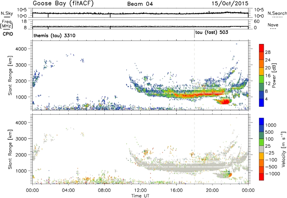
Task: Click the '10^5' label on the left noise axis
Action: pos(22,10)
